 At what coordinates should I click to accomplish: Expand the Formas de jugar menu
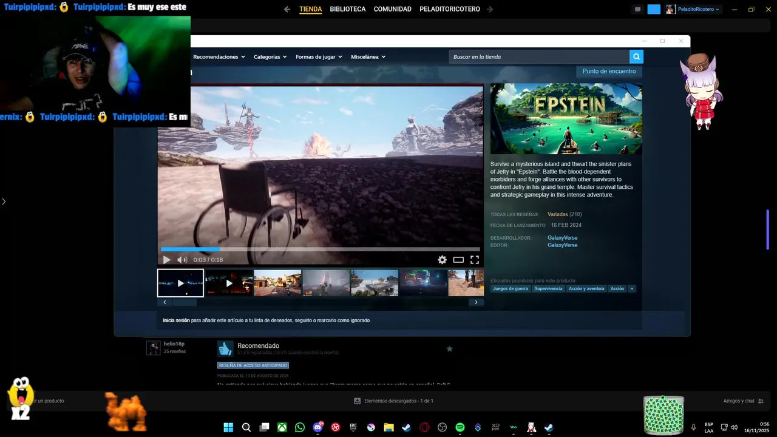click(319, 57)
